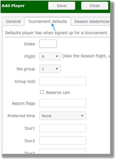Switch to the General tab

(x=13, y=21)
